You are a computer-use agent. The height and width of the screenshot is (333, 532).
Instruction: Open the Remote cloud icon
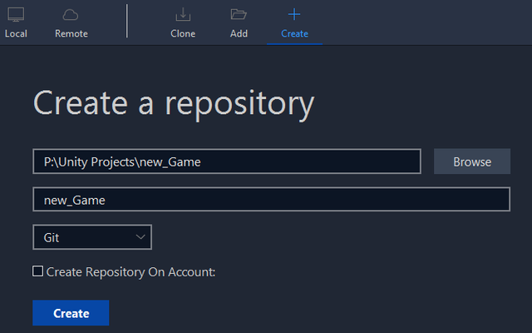tap(71, 15)
